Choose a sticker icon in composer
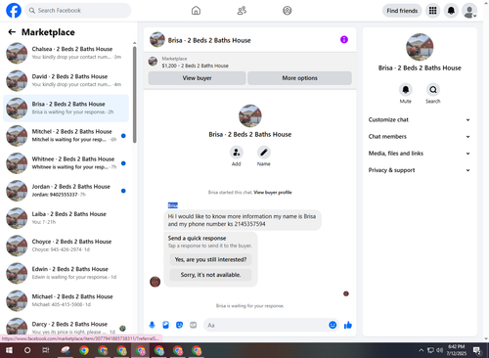 click(179, 325)
